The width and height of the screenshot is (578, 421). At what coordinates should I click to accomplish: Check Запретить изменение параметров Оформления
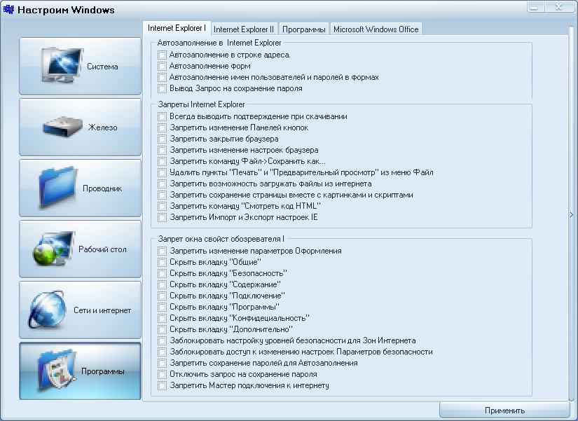pyautogui.click(x=162, y=251)
